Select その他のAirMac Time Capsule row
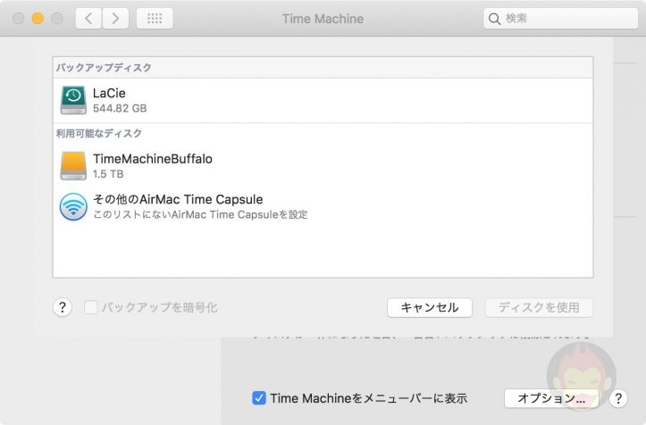This screenshot has height=425, width=646. click(x=323, y=207)
